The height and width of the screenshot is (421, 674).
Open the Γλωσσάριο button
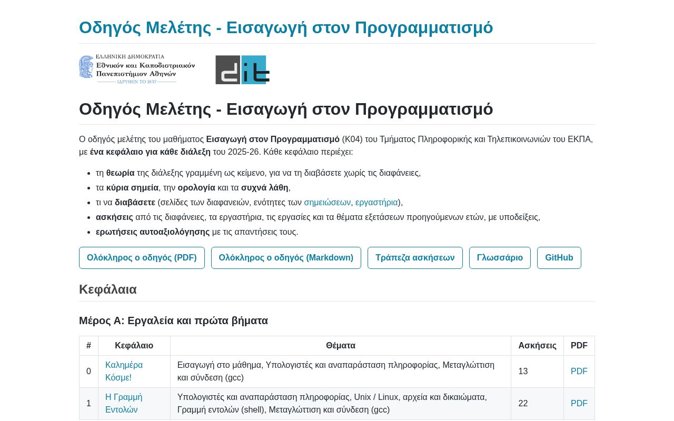coord(500,258)
